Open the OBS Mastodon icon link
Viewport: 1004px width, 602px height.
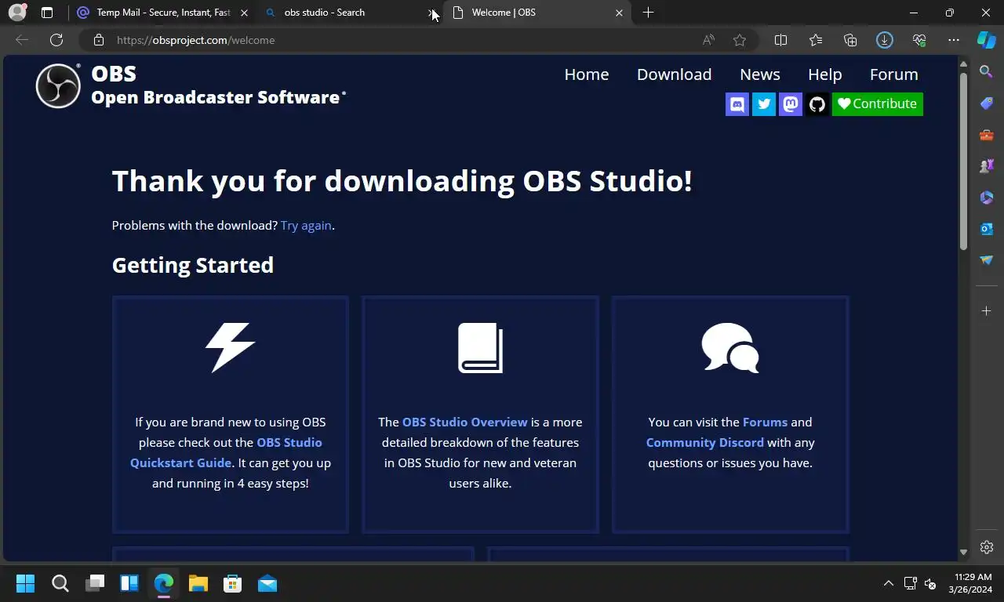point(791,104)
